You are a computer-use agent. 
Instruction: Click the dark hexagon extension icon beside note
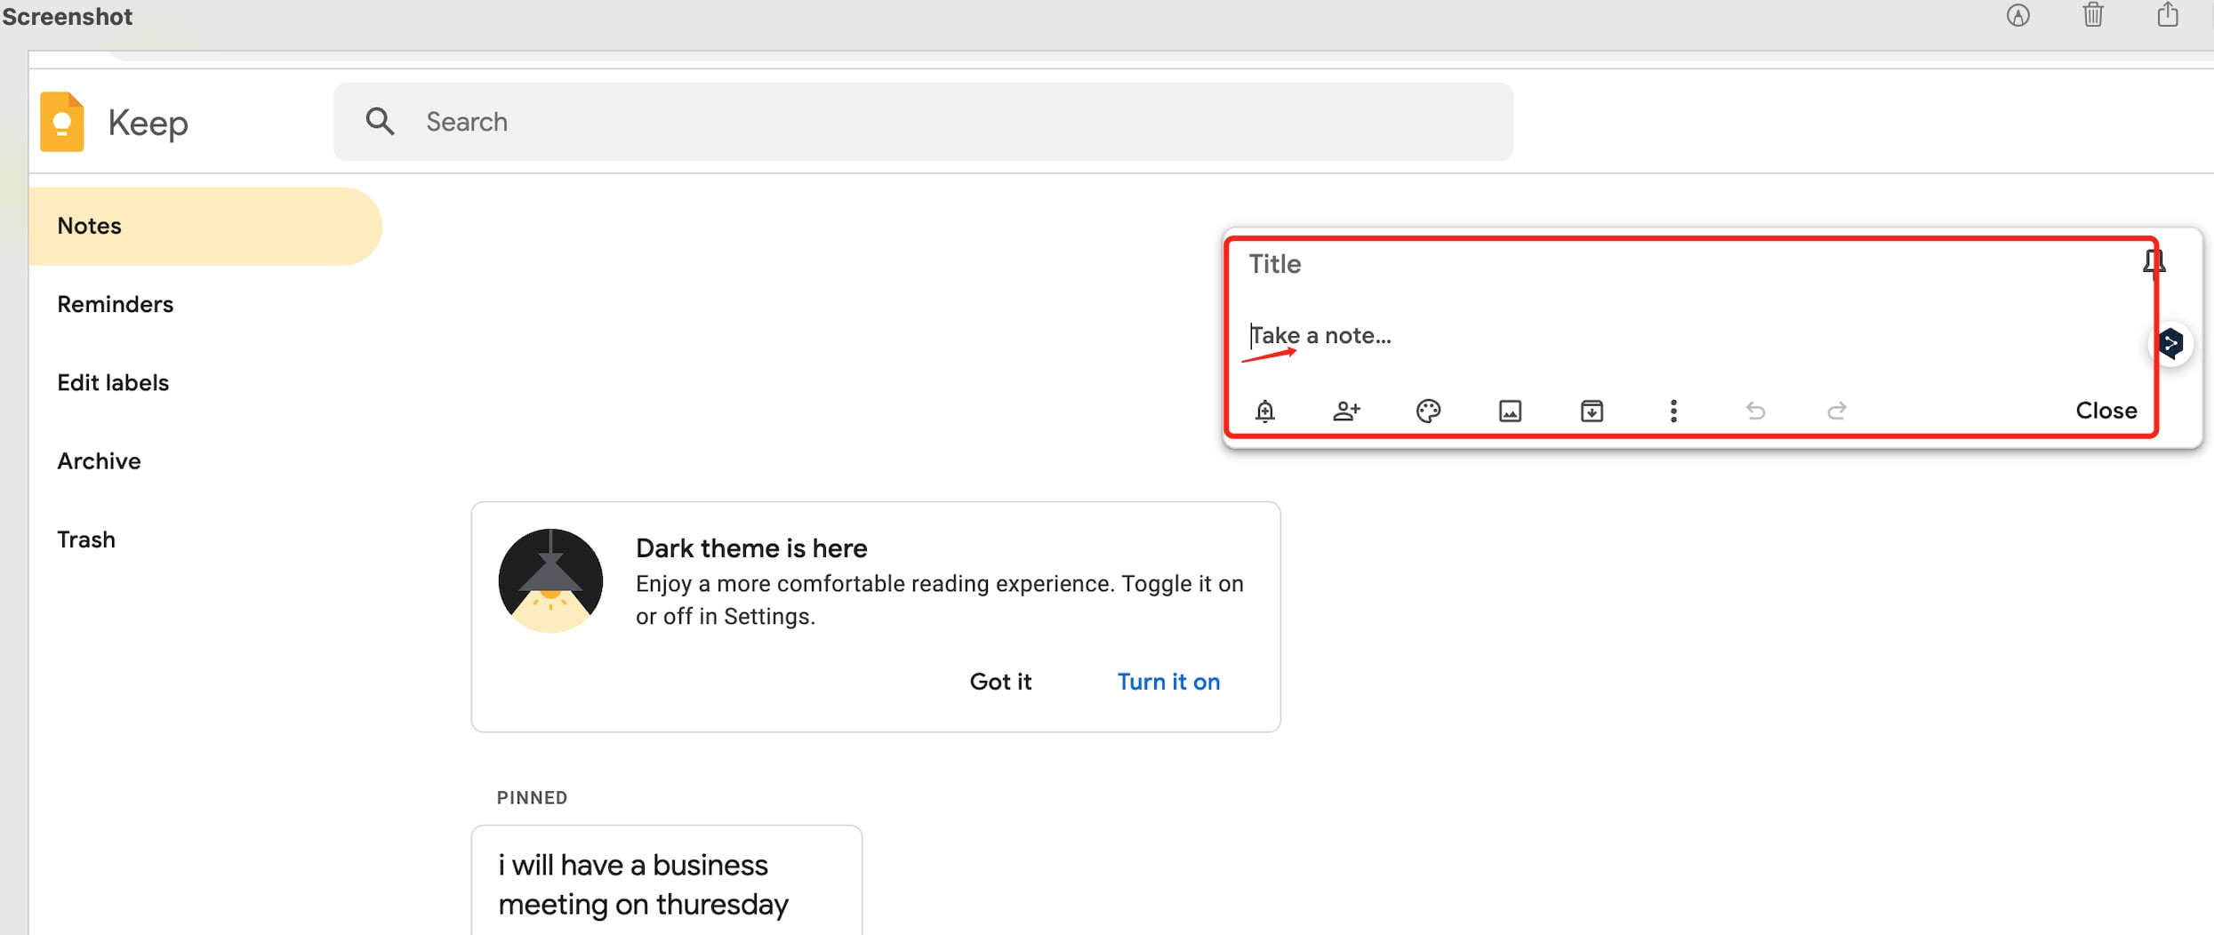click(x=2170, y=343)
